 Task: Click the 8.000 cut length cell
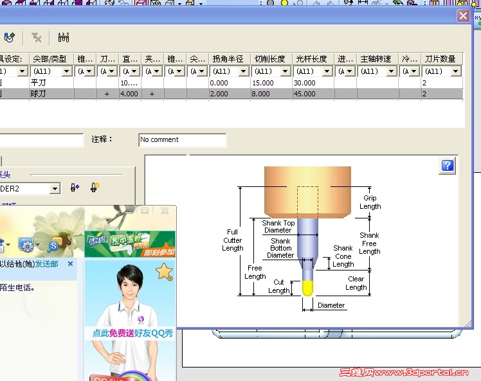pyautogui.click(x=271, y=94)
